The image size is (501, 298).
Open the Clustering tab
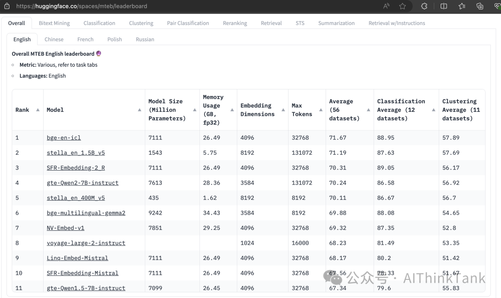[x=141, y=23]
